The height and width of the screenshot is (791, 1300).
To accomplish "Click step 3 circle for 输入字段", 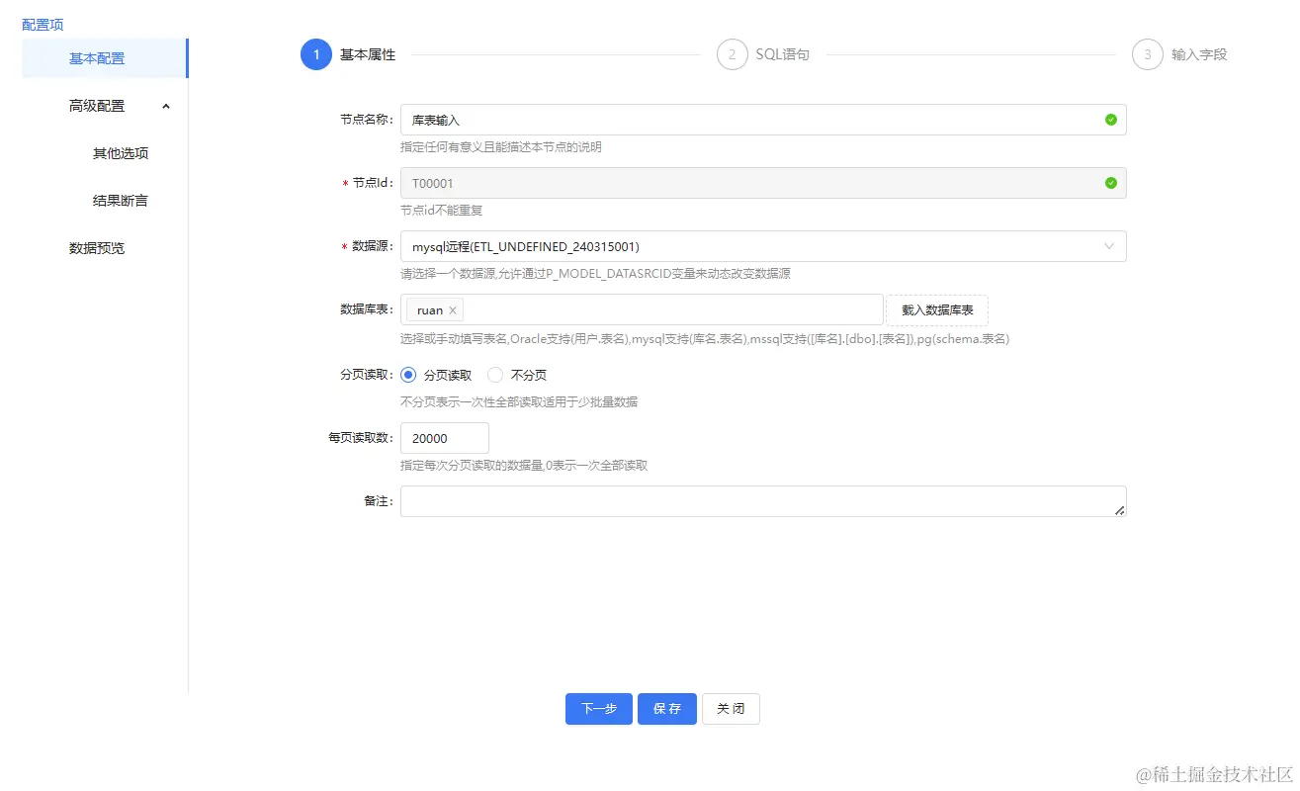I will [1147, 54].
